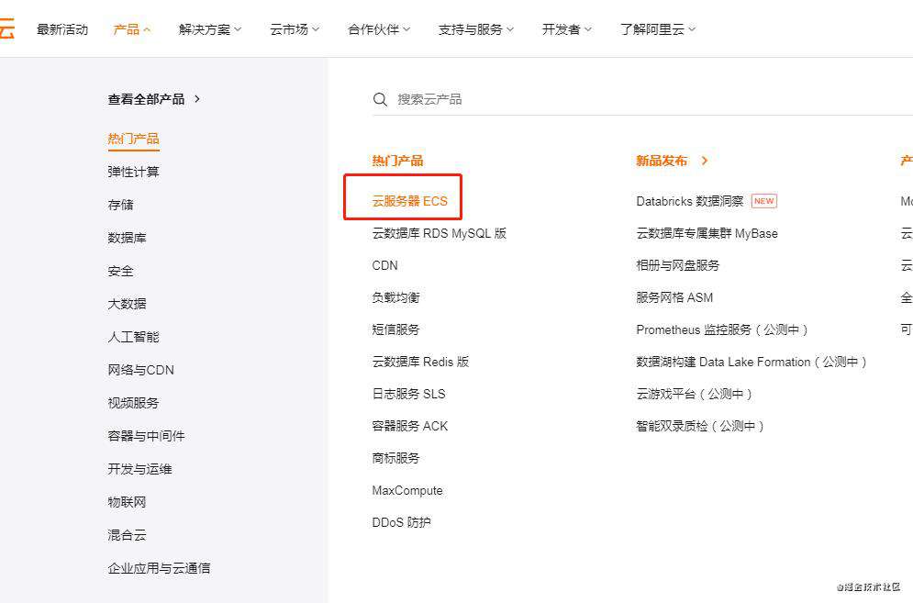Select the 容器与中间件 sidebar category
913x603 pixels.
coord(146,436)
